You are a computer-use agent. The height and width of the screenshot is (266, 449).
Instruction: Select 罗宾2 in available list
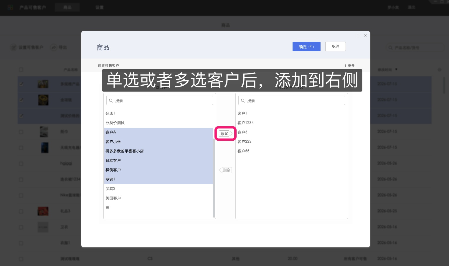click(x=159, y=189)
